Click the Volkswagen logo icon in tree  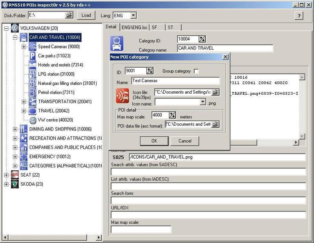coord(15,28)
